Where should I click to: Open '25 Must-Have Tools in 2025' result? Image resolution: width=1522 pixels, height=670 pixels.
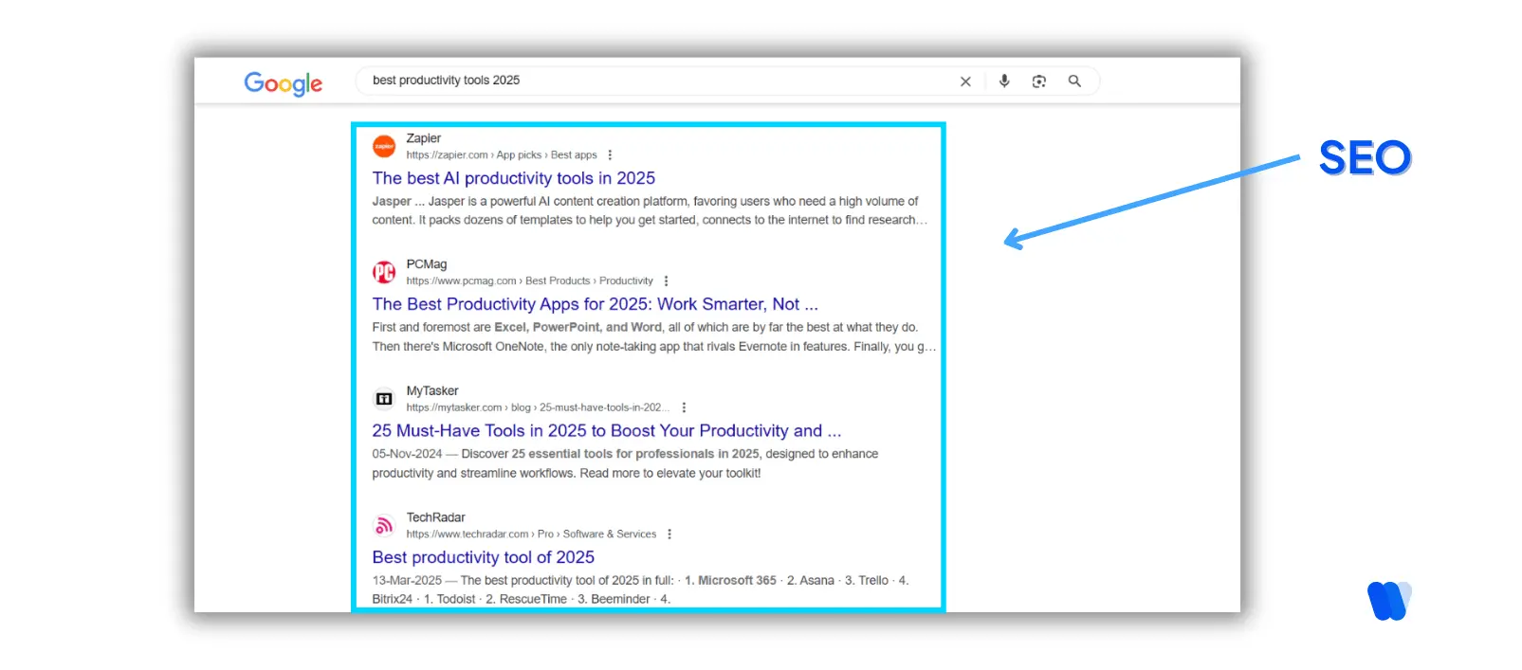point(607,431)
